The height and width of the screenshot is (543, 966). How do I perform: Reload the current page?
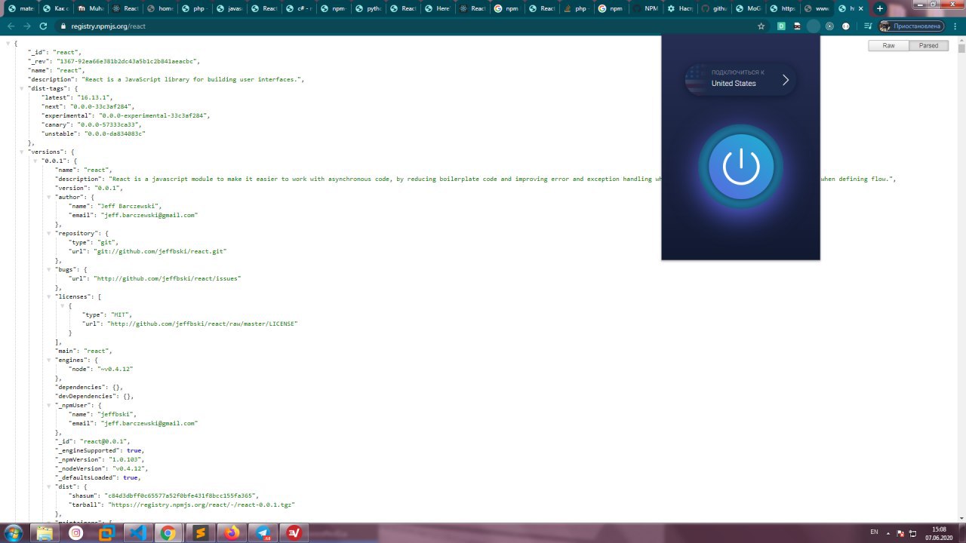click(43, 26)
